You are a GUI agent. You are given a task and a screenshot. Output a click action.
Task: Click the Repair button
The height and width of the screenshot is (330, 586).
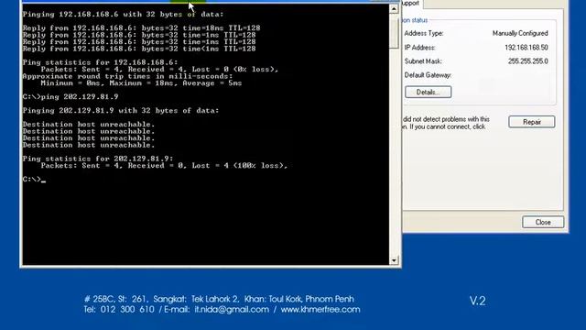(531, 122)
